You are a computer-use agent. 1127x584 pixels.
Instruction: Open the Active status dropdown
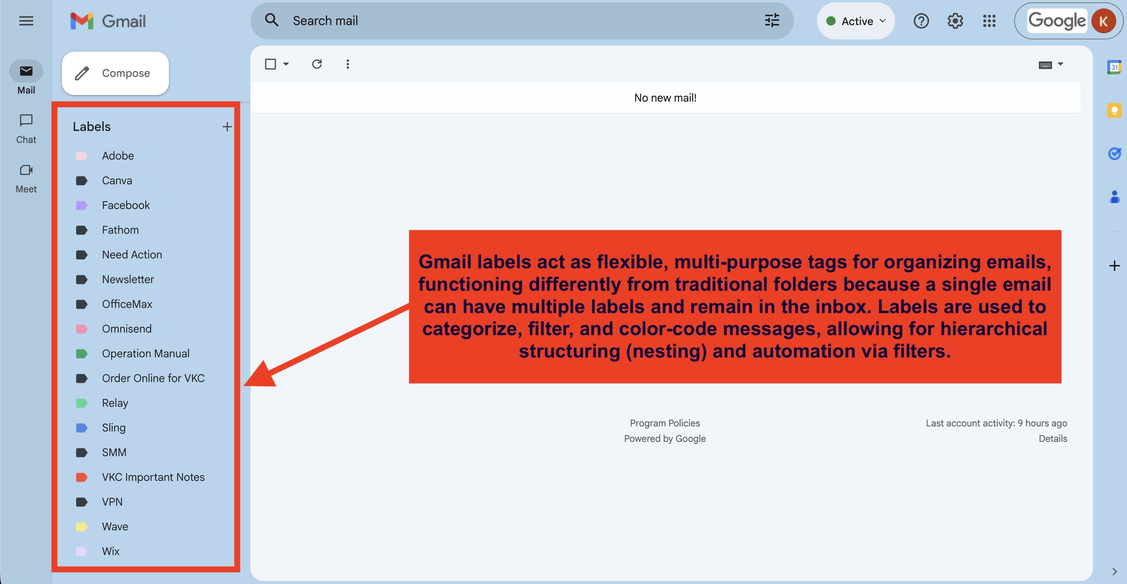point(856,21)
